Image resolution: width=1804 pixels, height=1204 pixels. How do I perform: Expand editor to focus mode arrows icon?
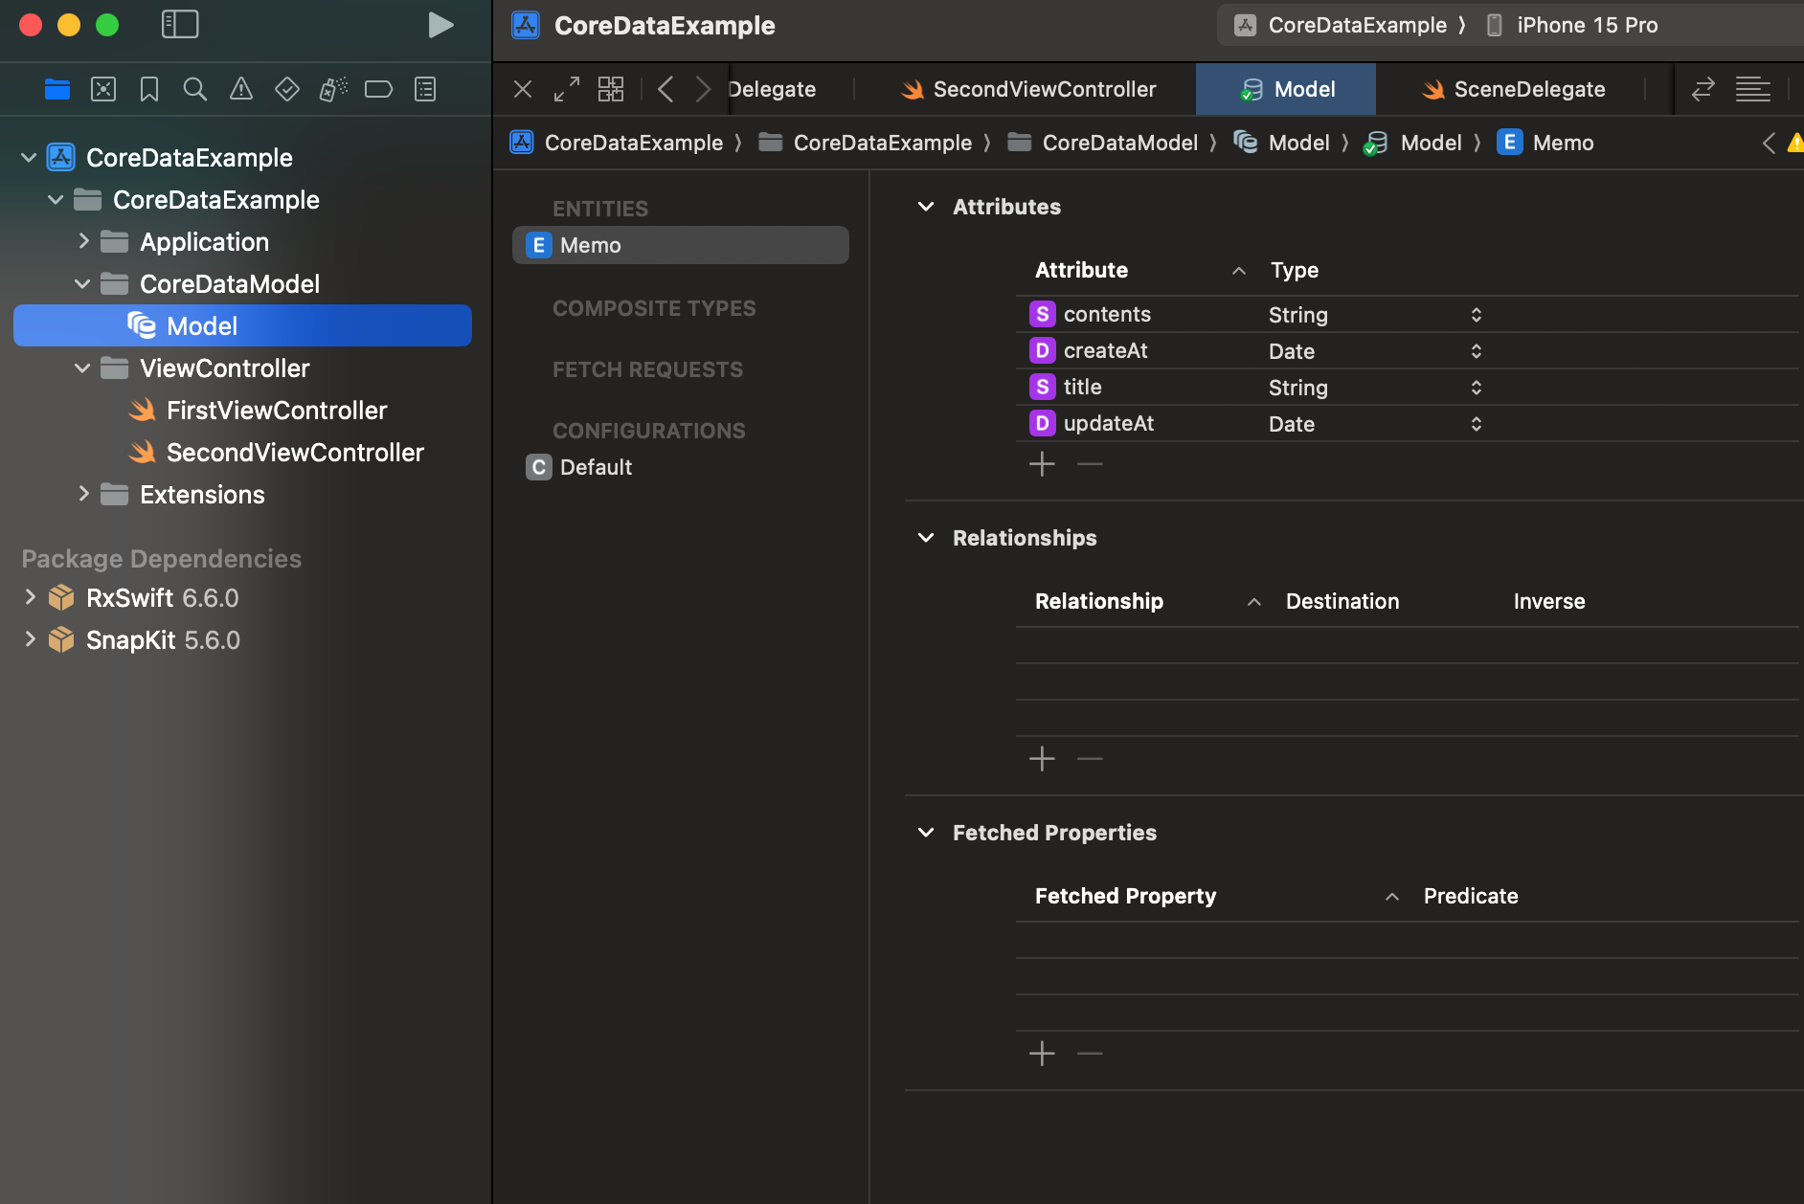(x=567, y=89)
